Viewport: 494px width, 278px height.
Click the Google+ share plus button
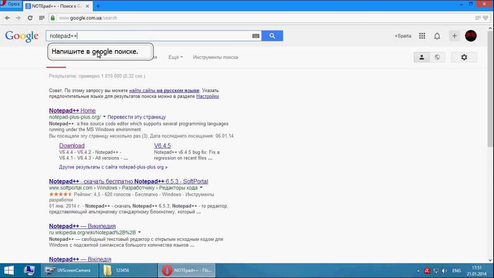[454, 36]
